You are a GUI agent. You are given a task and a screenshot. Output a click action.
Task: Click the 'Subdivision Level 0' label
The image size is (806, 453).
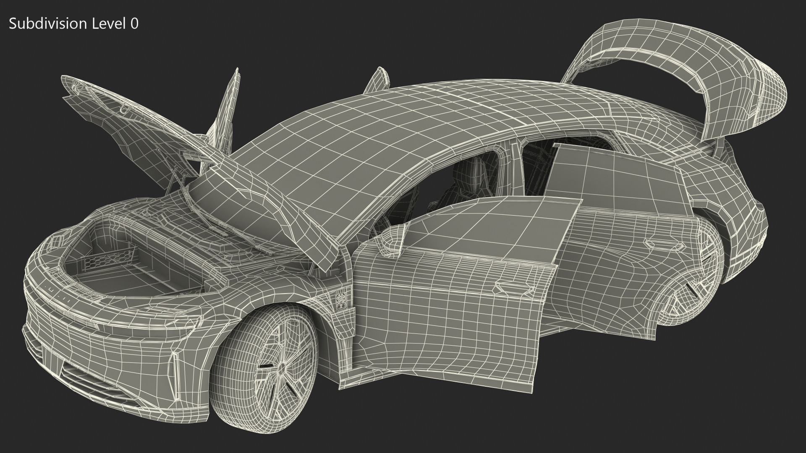pos(73,24)
